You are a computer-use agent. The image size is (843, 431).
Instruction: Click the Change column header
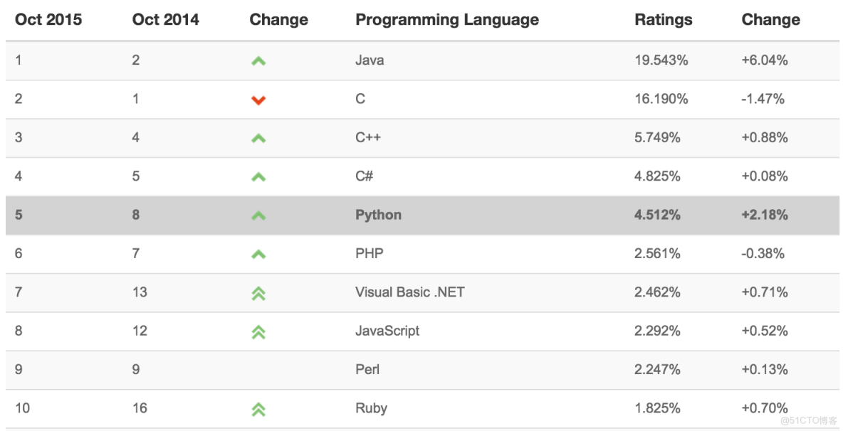click(x=278, y=19)
